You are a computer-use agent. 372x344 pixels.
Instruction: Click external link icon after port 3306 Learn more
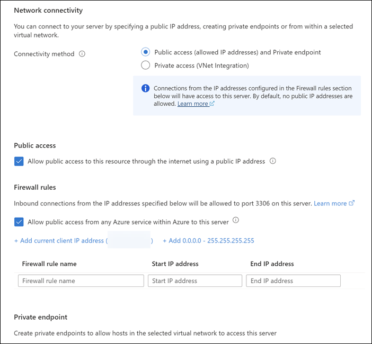click(352, 203)
